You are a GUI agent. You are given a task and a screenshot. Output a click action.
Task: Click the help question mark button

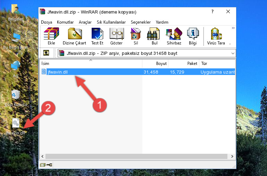212,11
